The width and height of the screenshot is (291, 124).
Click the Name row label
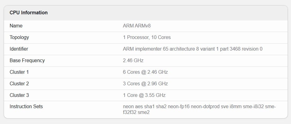pyautogui.click(x=16, y=26)
